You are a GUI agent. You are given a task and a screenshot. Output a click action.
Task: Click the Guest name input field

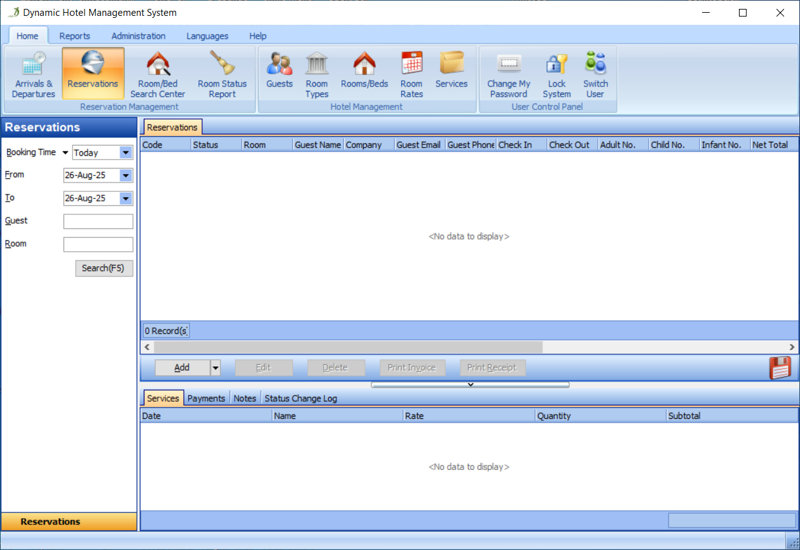pos(98,221)
